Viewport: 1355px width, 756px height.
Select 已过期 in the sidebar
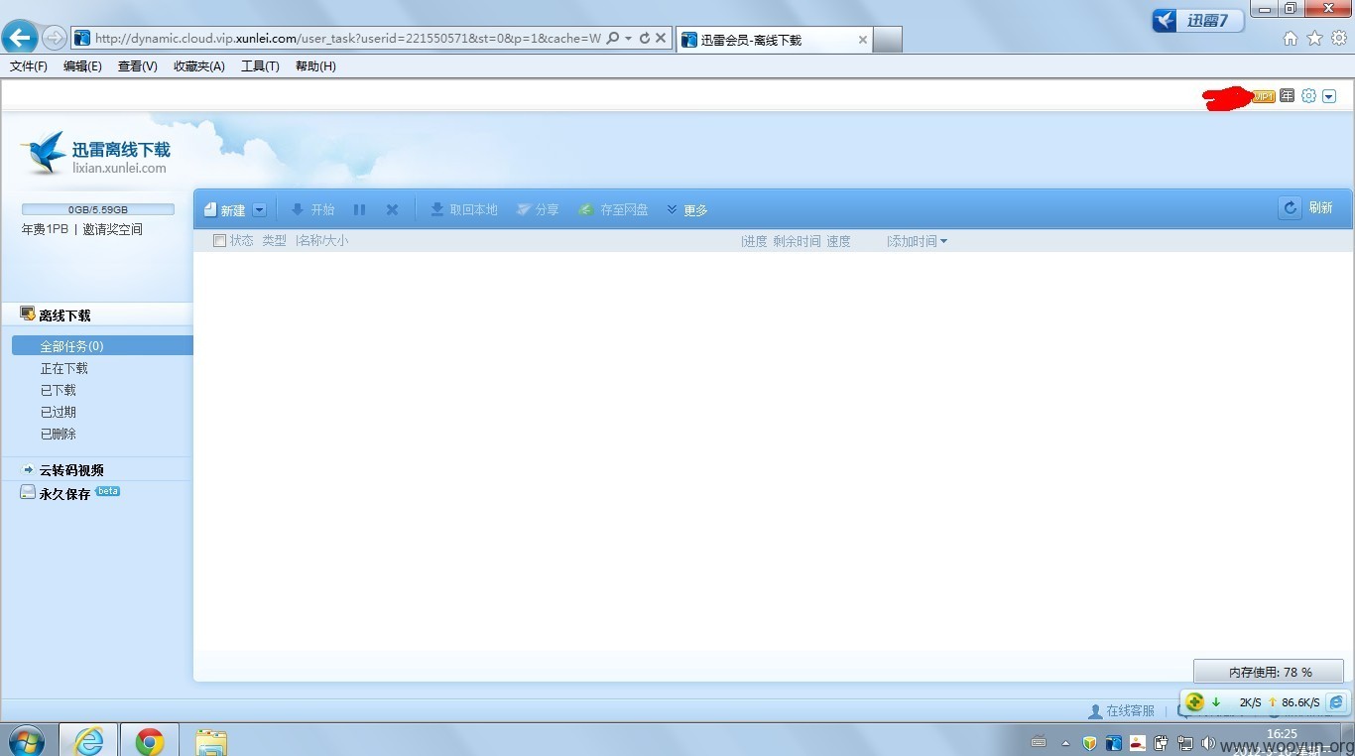click(x=59, y=412)
